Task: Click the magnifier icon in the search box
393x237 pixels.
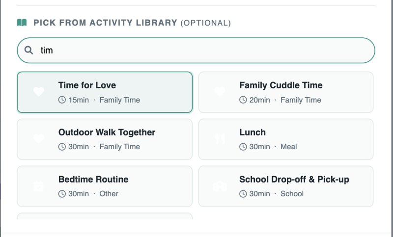Action: (x=29, y=50)
